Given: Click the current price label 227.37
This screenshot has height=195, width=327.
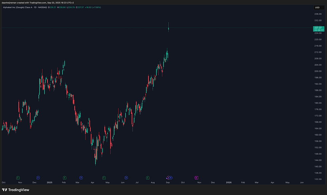Looking at the screenshot, I should [x=319, y=29].
